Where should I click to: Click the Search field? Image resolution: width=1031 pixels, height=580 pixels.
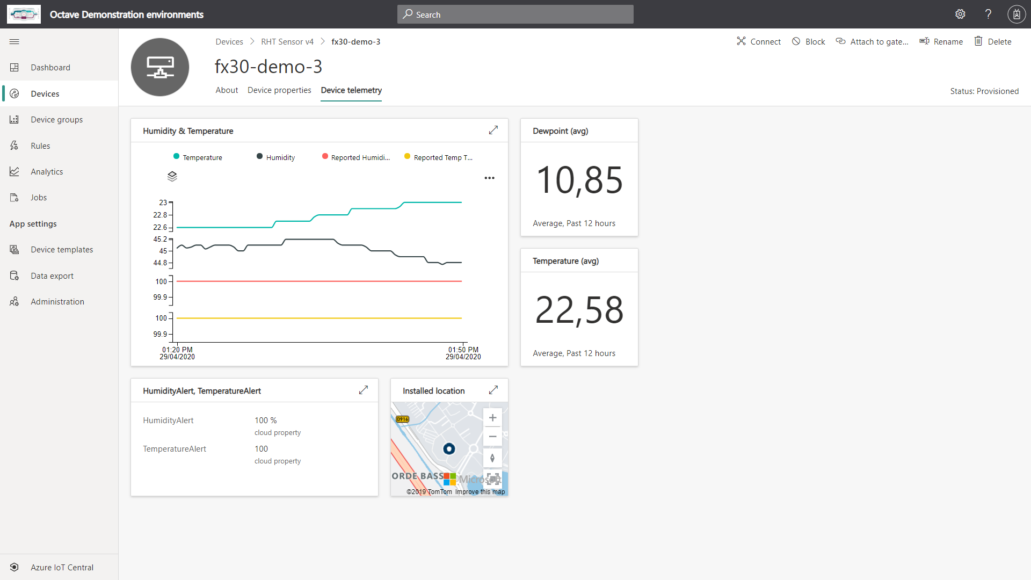[x=515, y=15]
